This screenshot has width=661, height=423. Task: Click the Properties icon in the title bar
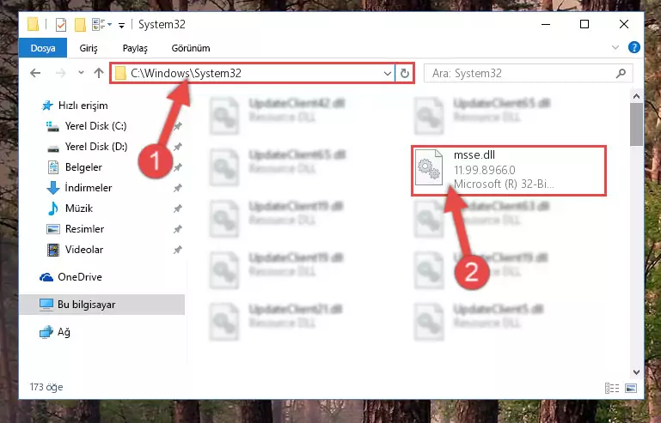[61, 25]
